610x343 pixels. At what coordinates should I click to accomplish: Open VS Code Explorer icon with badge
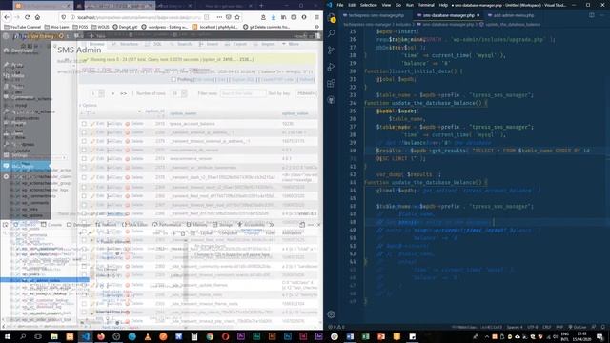pos(332,18)
